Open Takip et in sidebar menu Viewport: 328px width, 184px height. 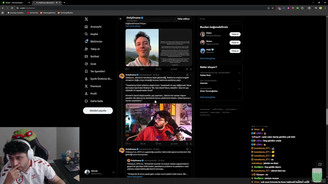(x=92, y=49)
